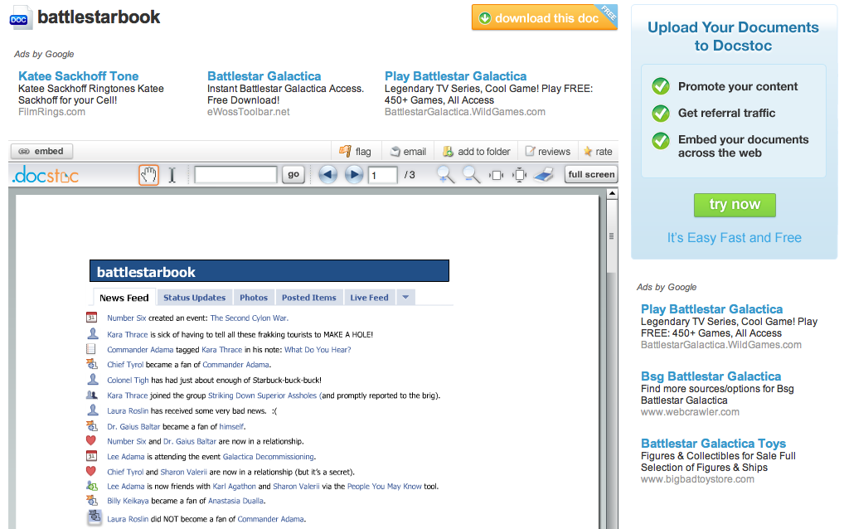Zoom in with the plus magnifier

point(445,174)
